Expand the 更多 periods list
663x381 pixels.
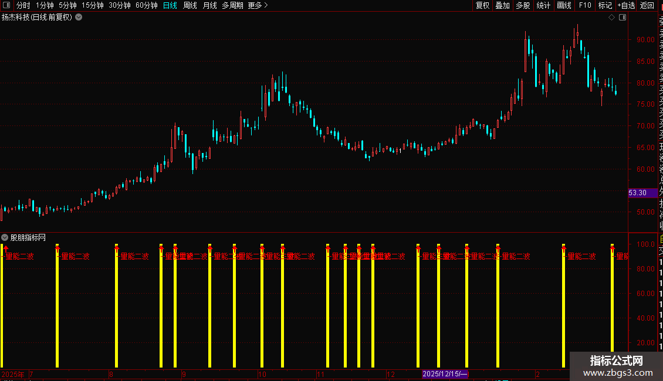point(258,5)
